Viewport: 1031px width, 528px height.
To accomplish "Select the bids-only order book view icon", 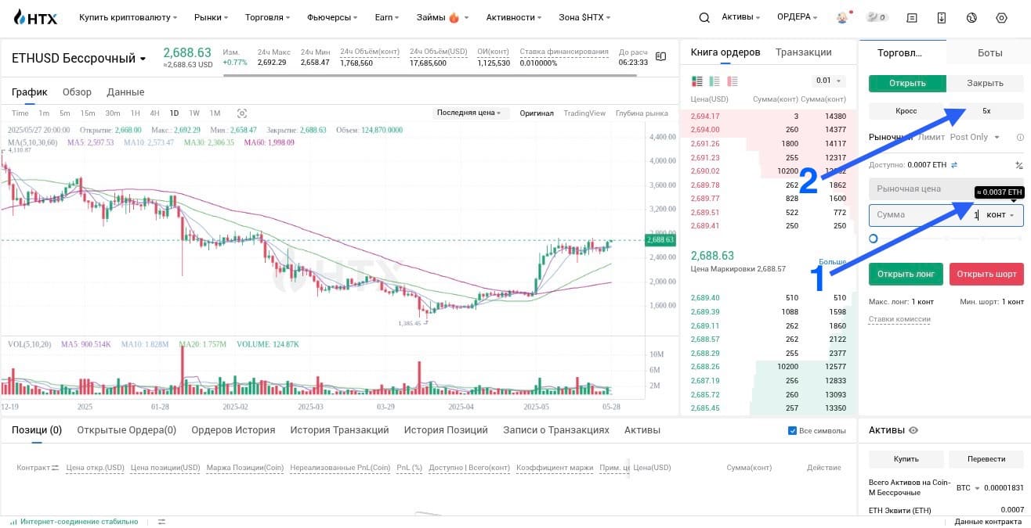I will tap(714, 81).
